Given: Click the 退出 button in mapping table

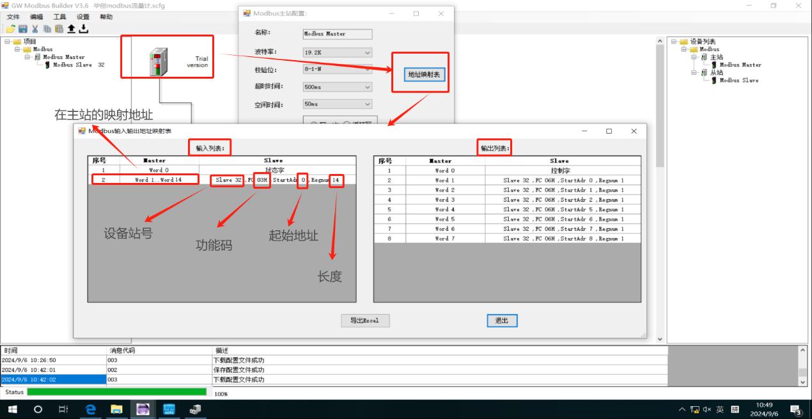Looking at the screenshot, I should [502, 320].
